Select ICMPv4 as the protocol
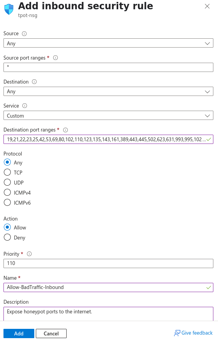218x342 pixels. (7, 192)
